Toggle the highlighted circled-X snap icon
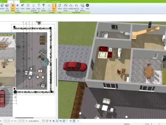This screenshot has width=166, height=125. tap(74, 121)
